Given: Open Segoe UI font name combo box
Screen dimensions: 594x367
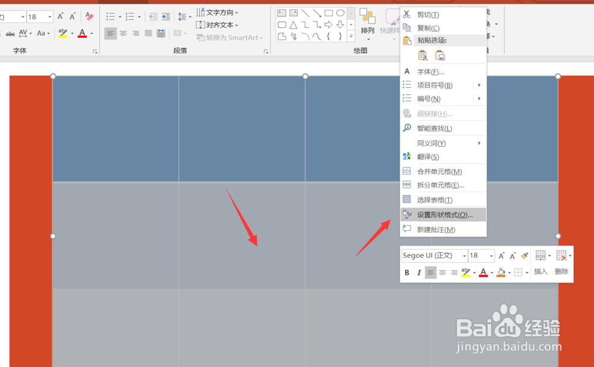Looking at the screenshot, I should click(x=435, y=255).
